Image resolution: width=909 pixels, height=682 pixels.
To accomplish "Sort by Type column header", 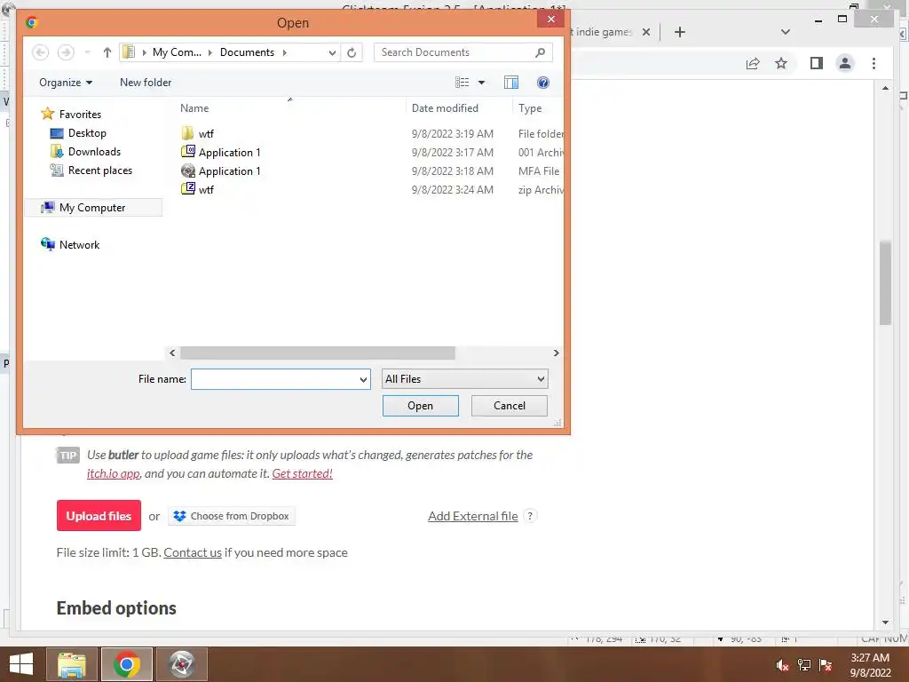I will point(530,107).
